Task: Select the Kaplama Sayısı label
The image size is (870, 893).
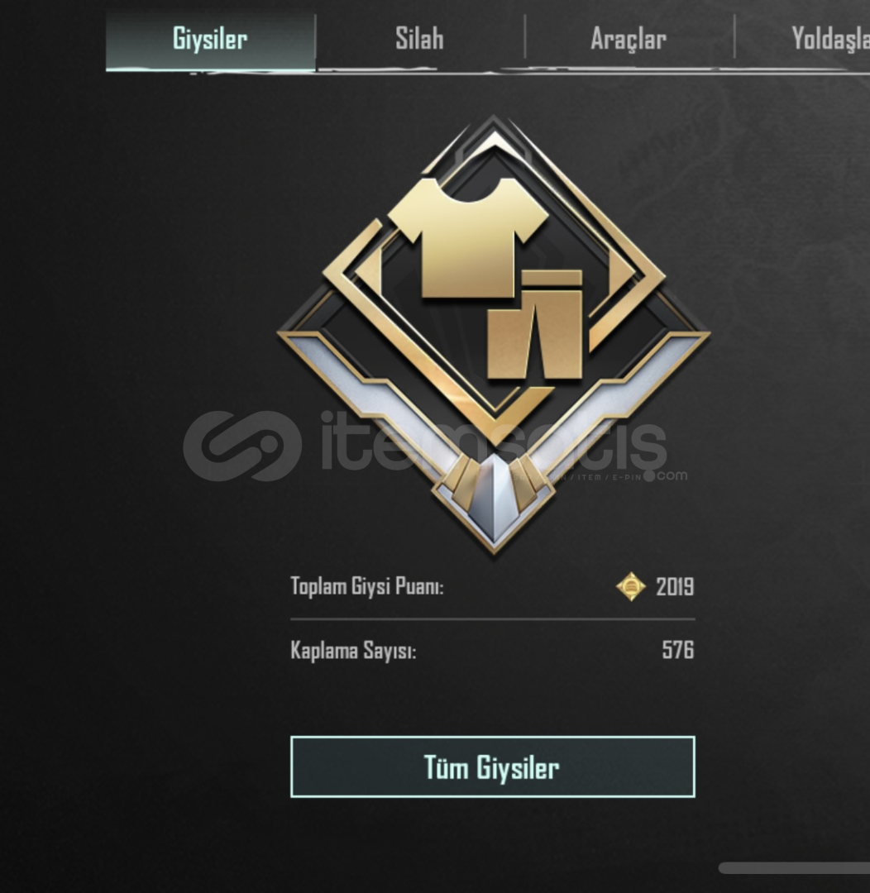Action: tap(353, 651)
